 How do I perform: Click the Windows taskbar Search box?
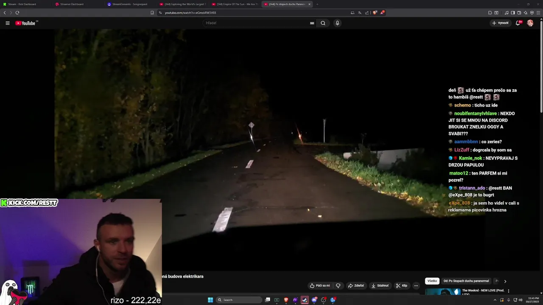(x=239, y=300)
